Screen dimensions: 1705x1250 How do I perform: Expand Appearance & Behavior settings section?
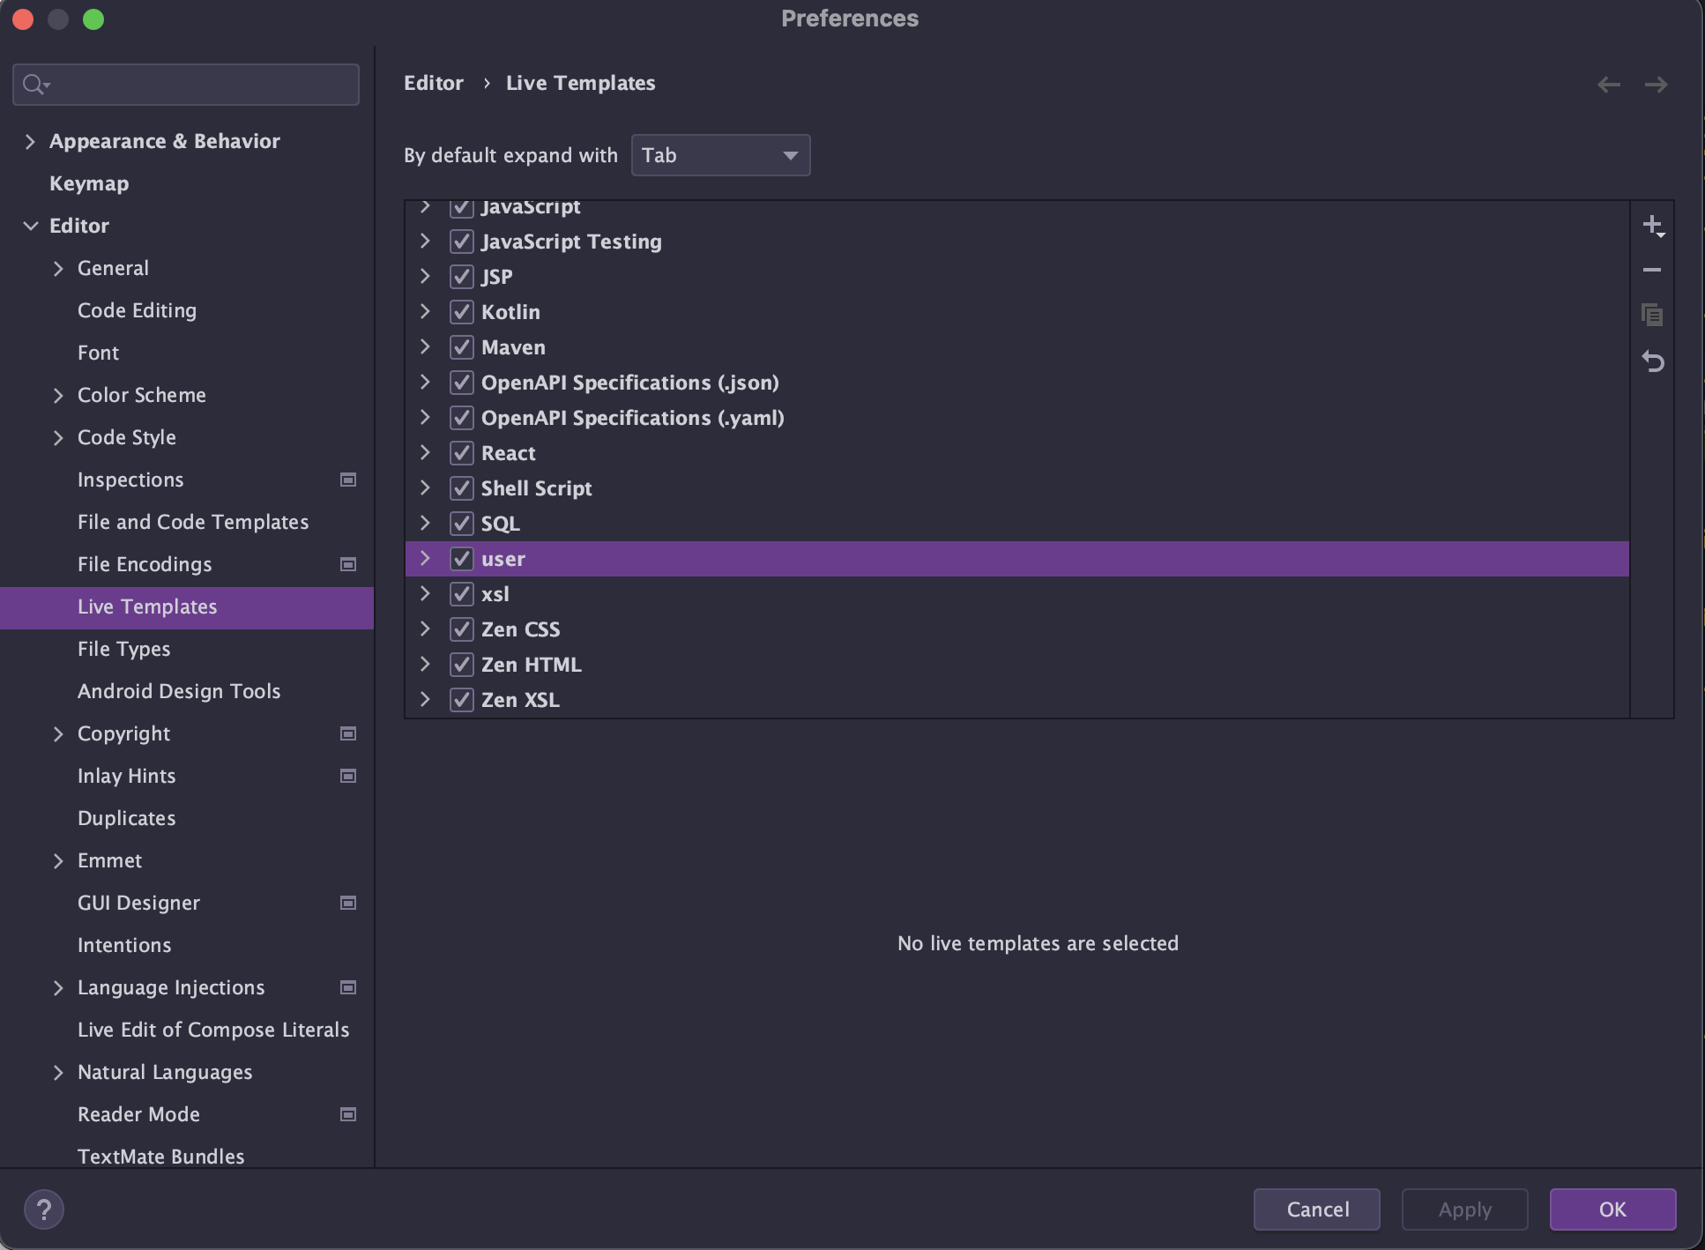(30, 141)
